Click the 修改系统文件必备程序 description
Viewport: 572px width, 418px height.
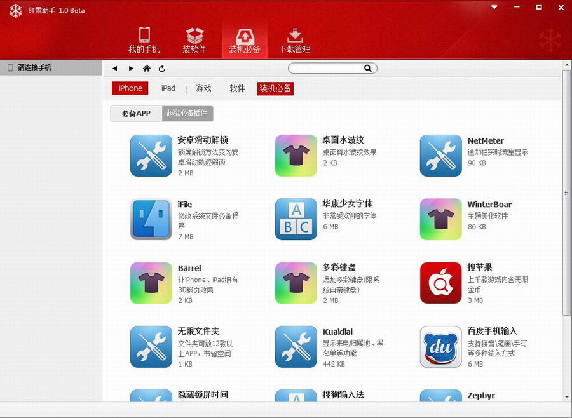coord(208,221)
